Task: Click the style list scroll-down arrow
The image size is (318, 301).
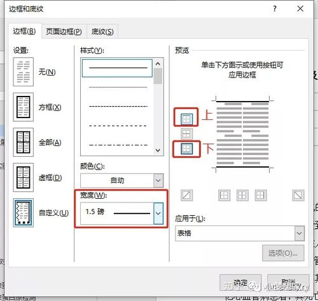Action: (x=158, y=150)
